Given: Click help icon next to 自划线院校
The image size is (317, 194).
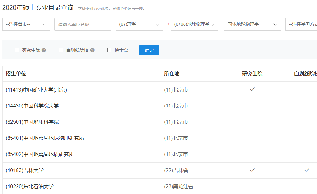Looking at the screenshot, I should point(92,50).
